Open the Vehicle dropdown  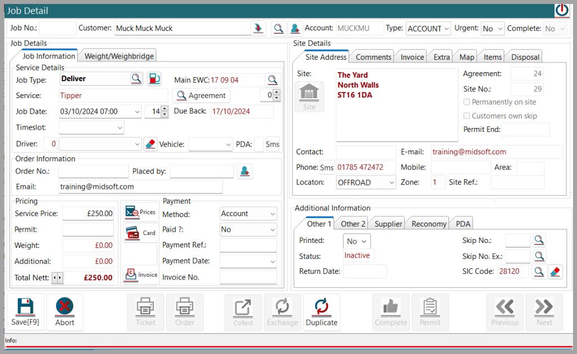[x=211, y=145]
